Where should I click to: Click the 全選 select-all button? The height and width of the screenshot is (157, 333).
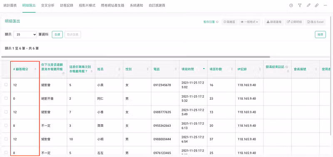tap(57, 34)
